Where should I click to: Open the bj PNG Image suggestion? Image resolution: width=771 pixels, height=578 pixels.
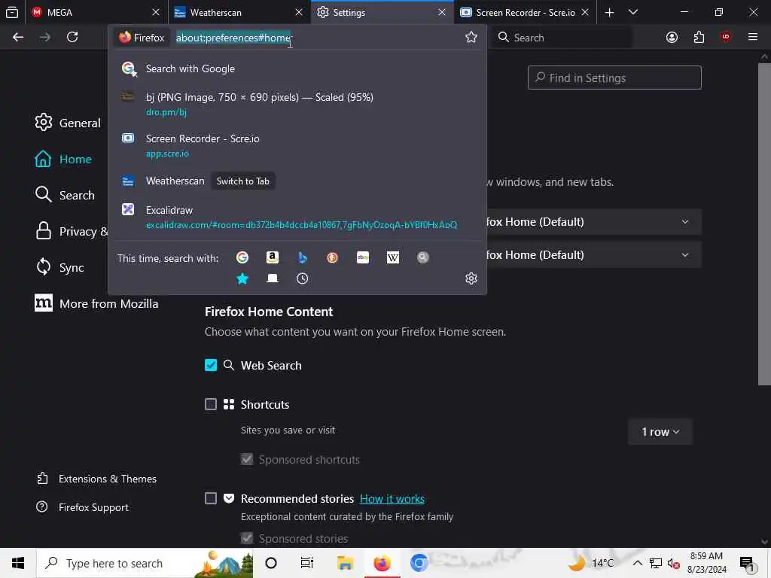tap(297, 104)
